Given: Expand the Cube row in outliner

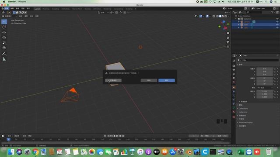Looking at the screenshot, I should click(239, 25).
